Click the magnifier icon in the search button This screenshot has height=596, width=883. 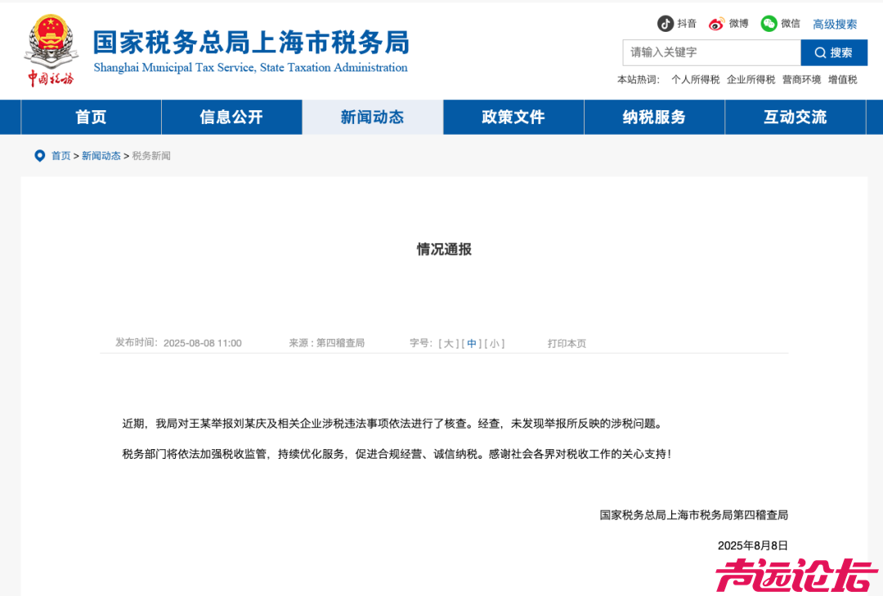(820, 52)
